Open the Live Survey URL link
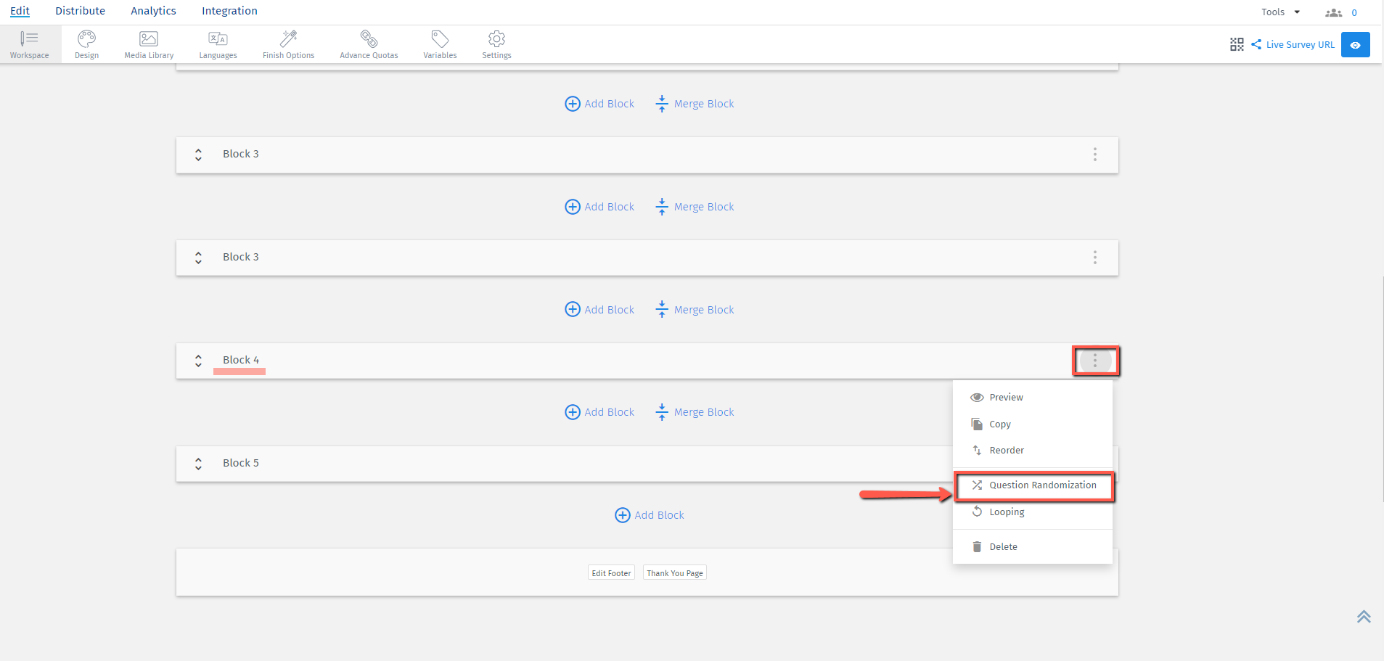This screenshot has width=1384, height=661. click(x=1299, y=44)
